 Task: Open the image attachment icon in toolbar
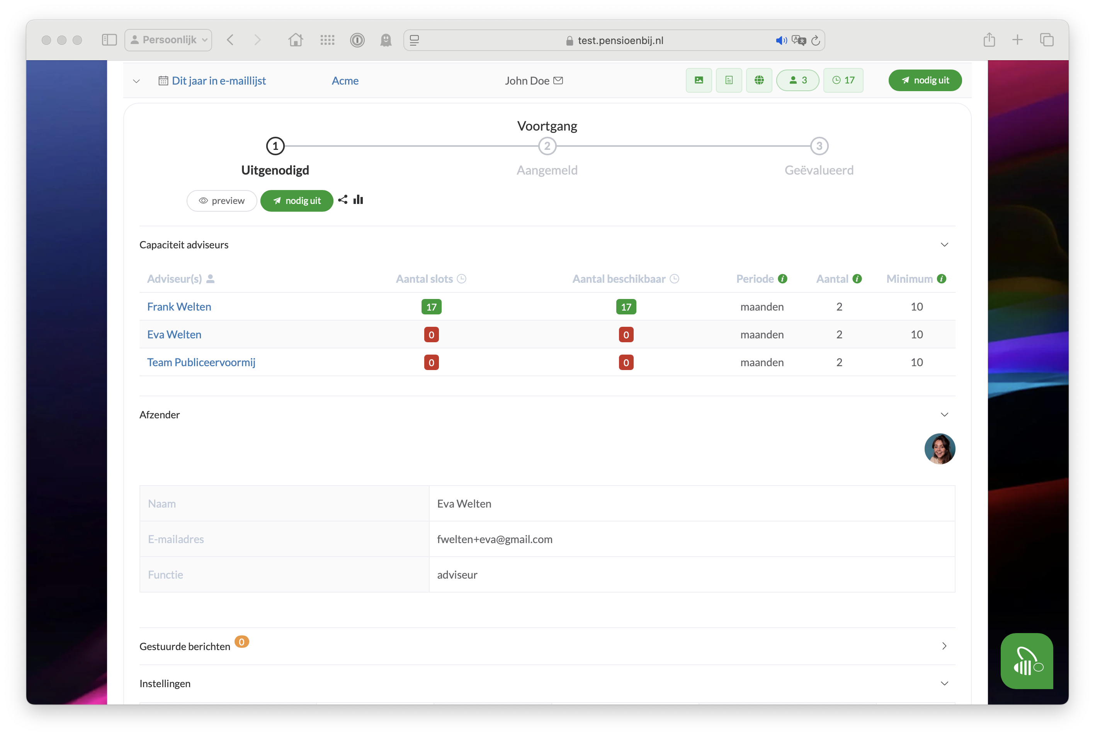(699, 80)
